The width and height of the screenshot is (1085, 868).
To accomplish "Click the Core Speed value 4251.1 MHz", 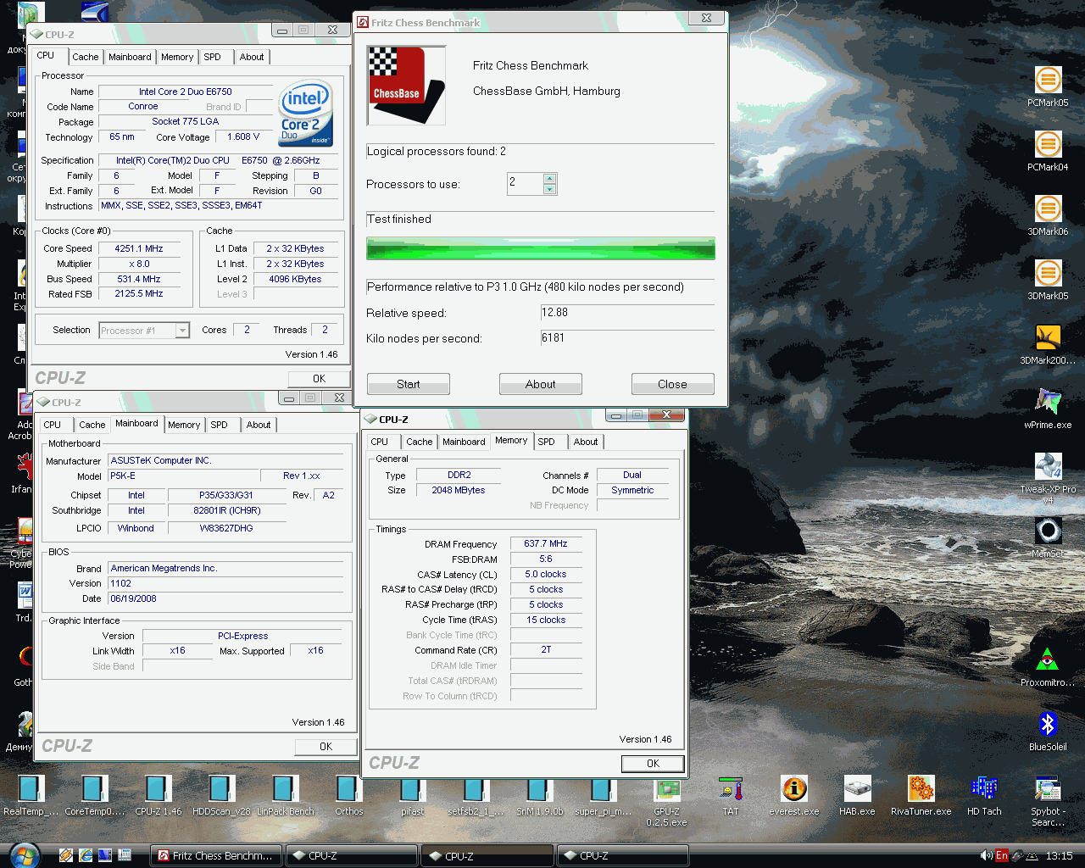I will (139, 248).
